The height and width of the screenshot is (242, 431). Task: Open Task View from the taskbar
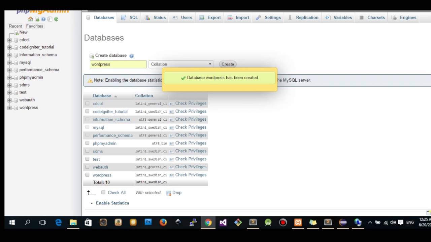click(43, 223)
